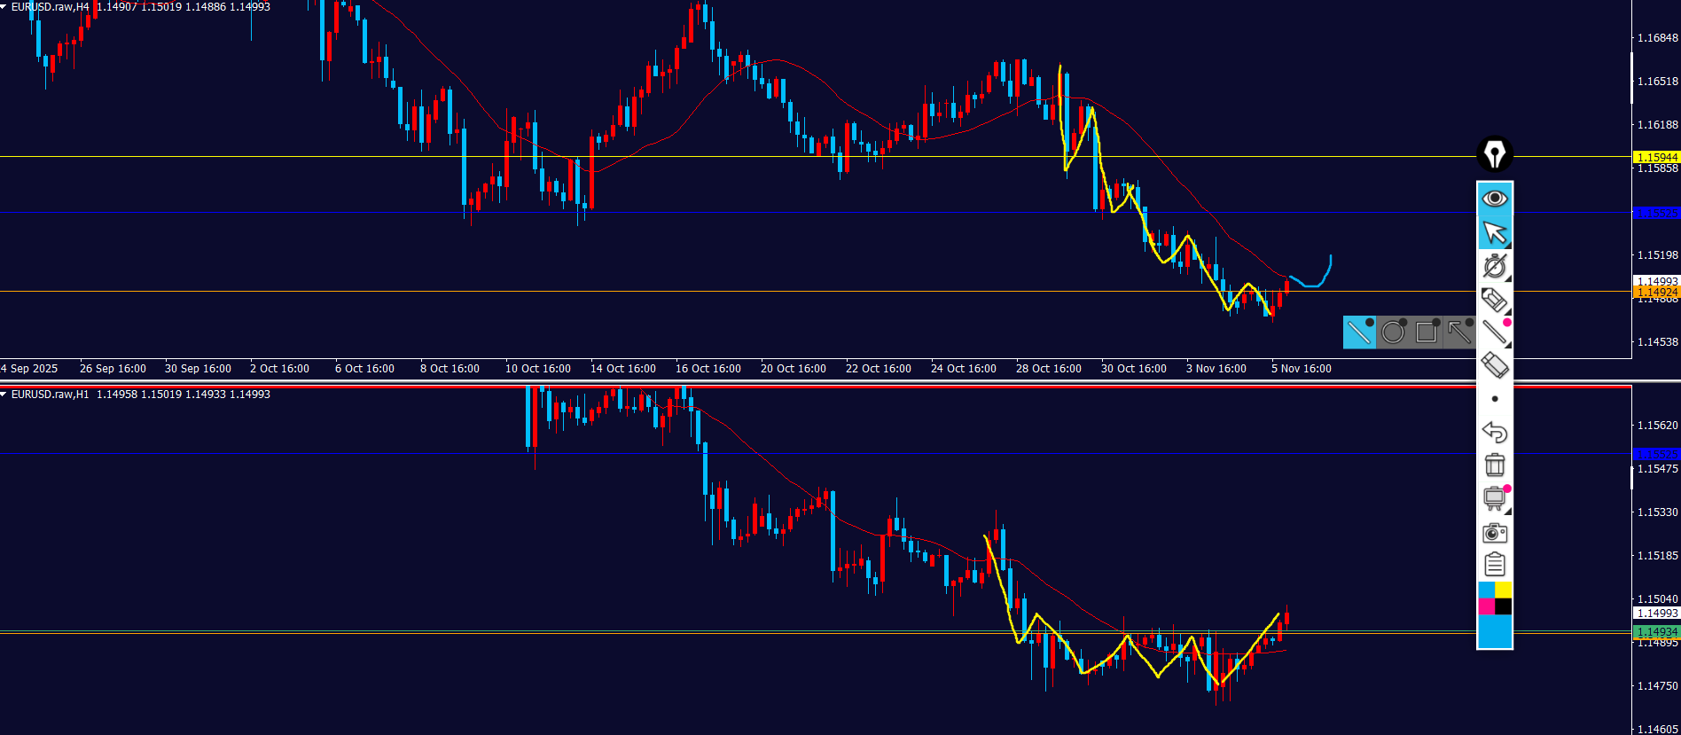Undo the last drawing stroke
The height and width of the screenshot is (735, 1681).
point(1495,432)
